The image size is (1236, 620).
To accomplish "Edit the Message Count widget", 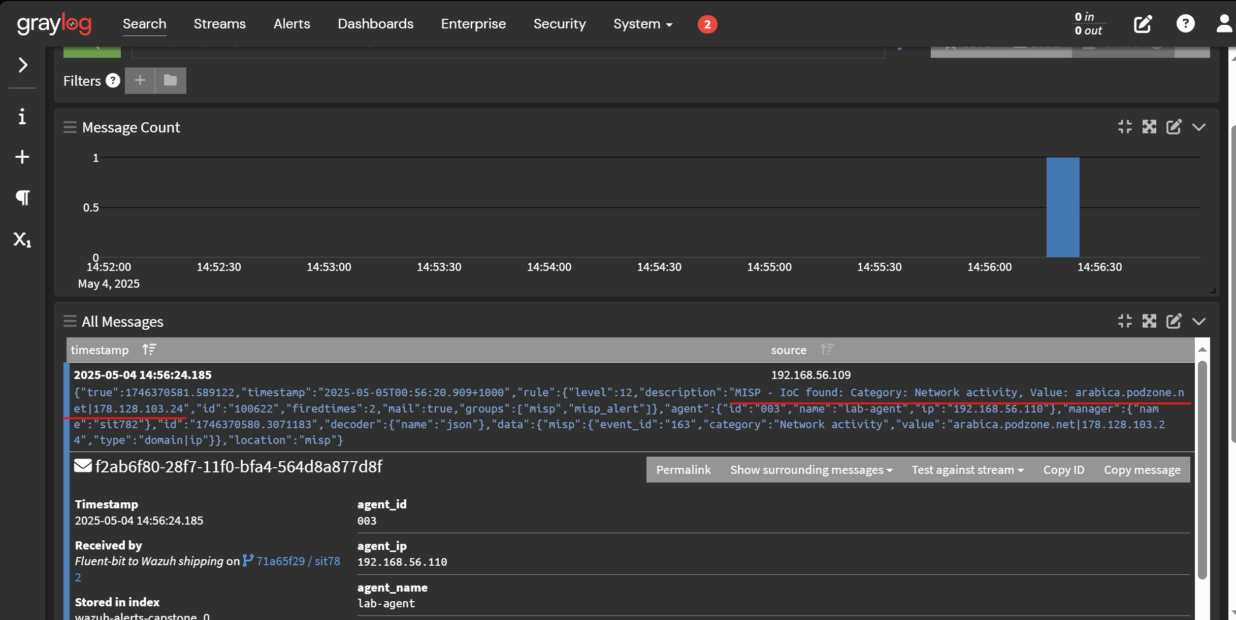I will (x=1174, y=127).
